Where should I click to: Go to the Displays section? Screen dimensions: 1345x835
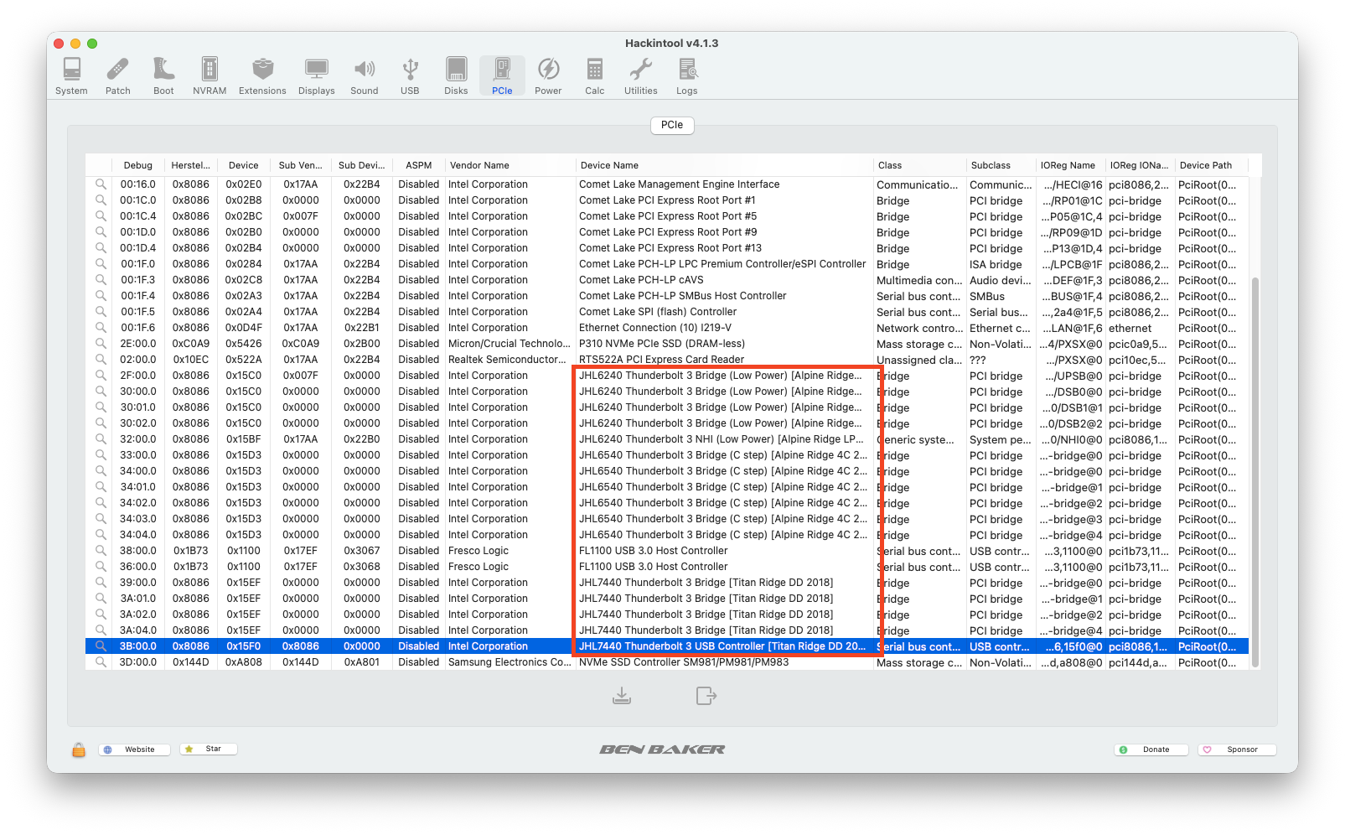[317, 75]
